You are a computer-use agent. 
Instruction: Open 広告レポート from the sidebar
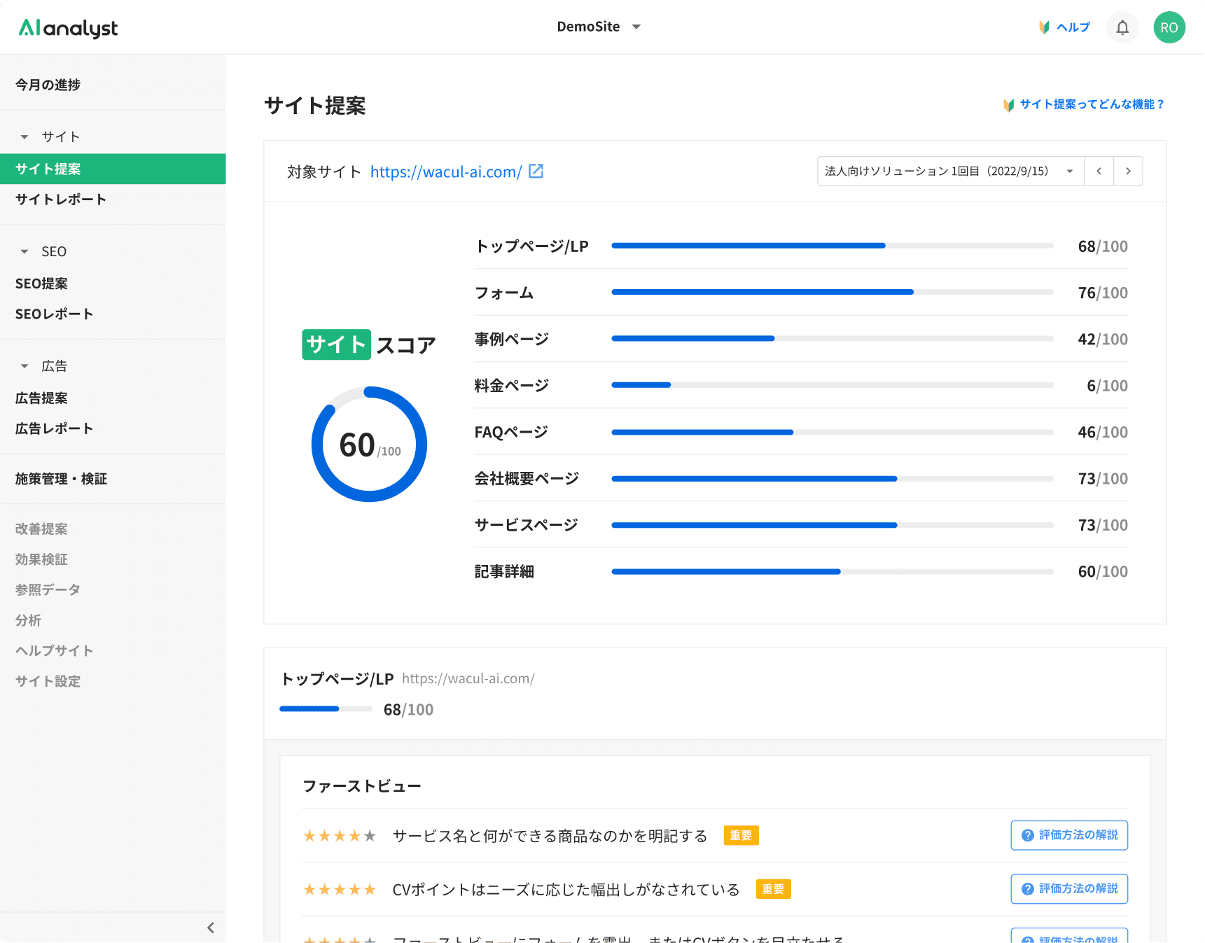pos(54,428)
